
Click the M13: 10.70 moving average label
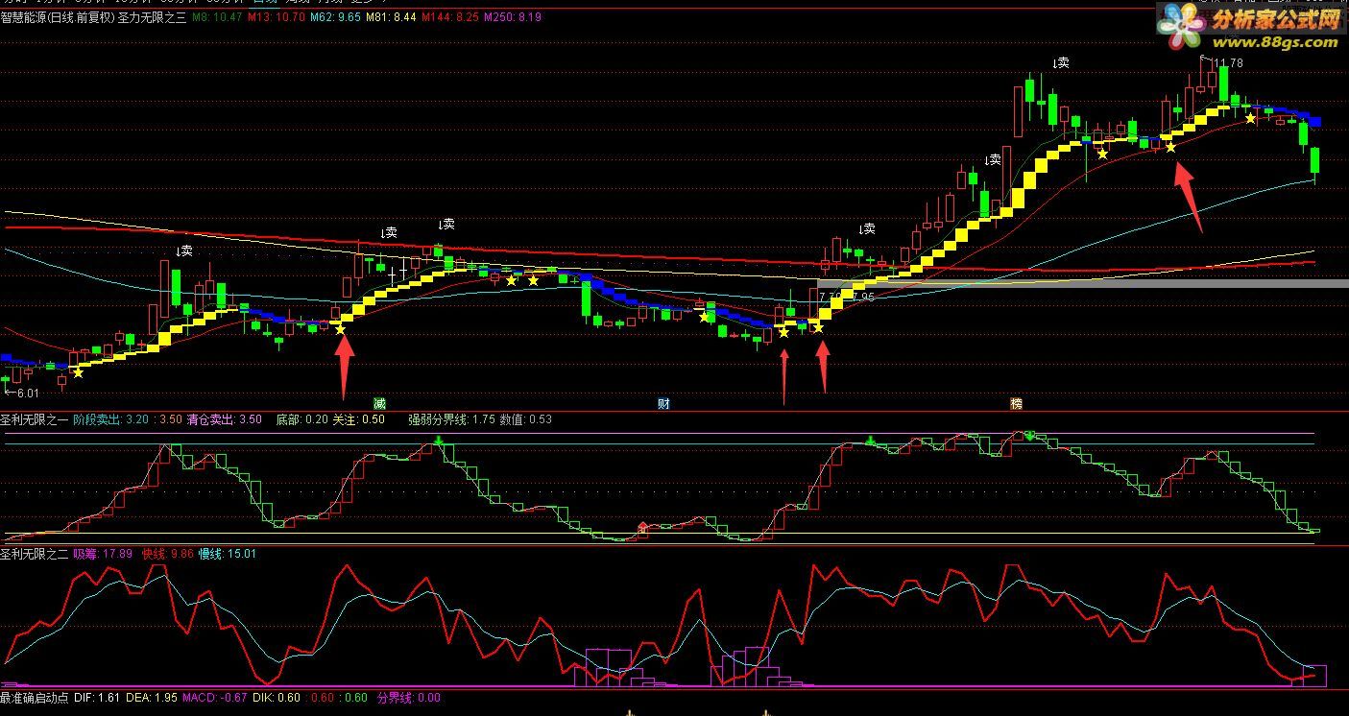(277, 17)
